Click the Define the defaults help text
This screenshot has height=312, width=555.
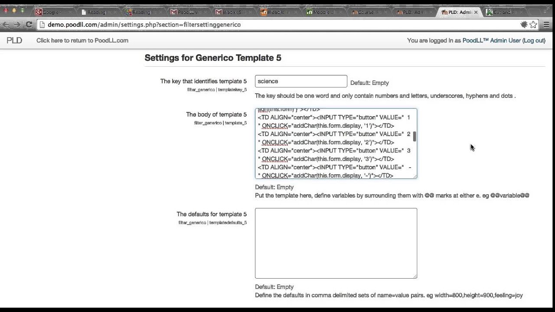389,295
